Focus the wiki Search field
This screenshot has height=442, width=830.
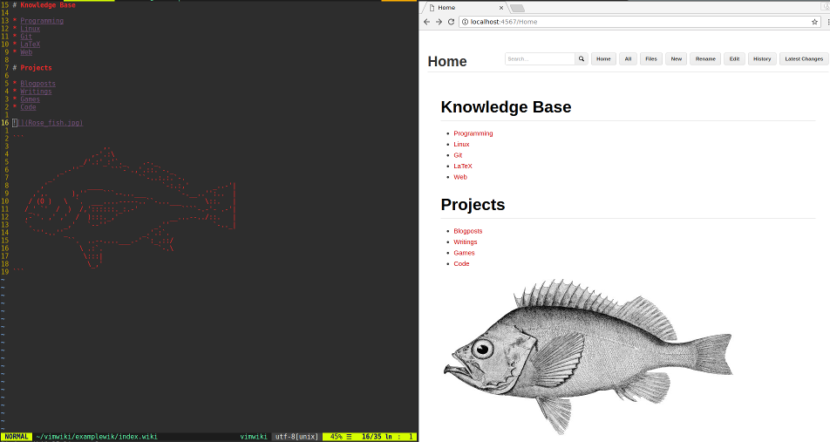[540, 58]
